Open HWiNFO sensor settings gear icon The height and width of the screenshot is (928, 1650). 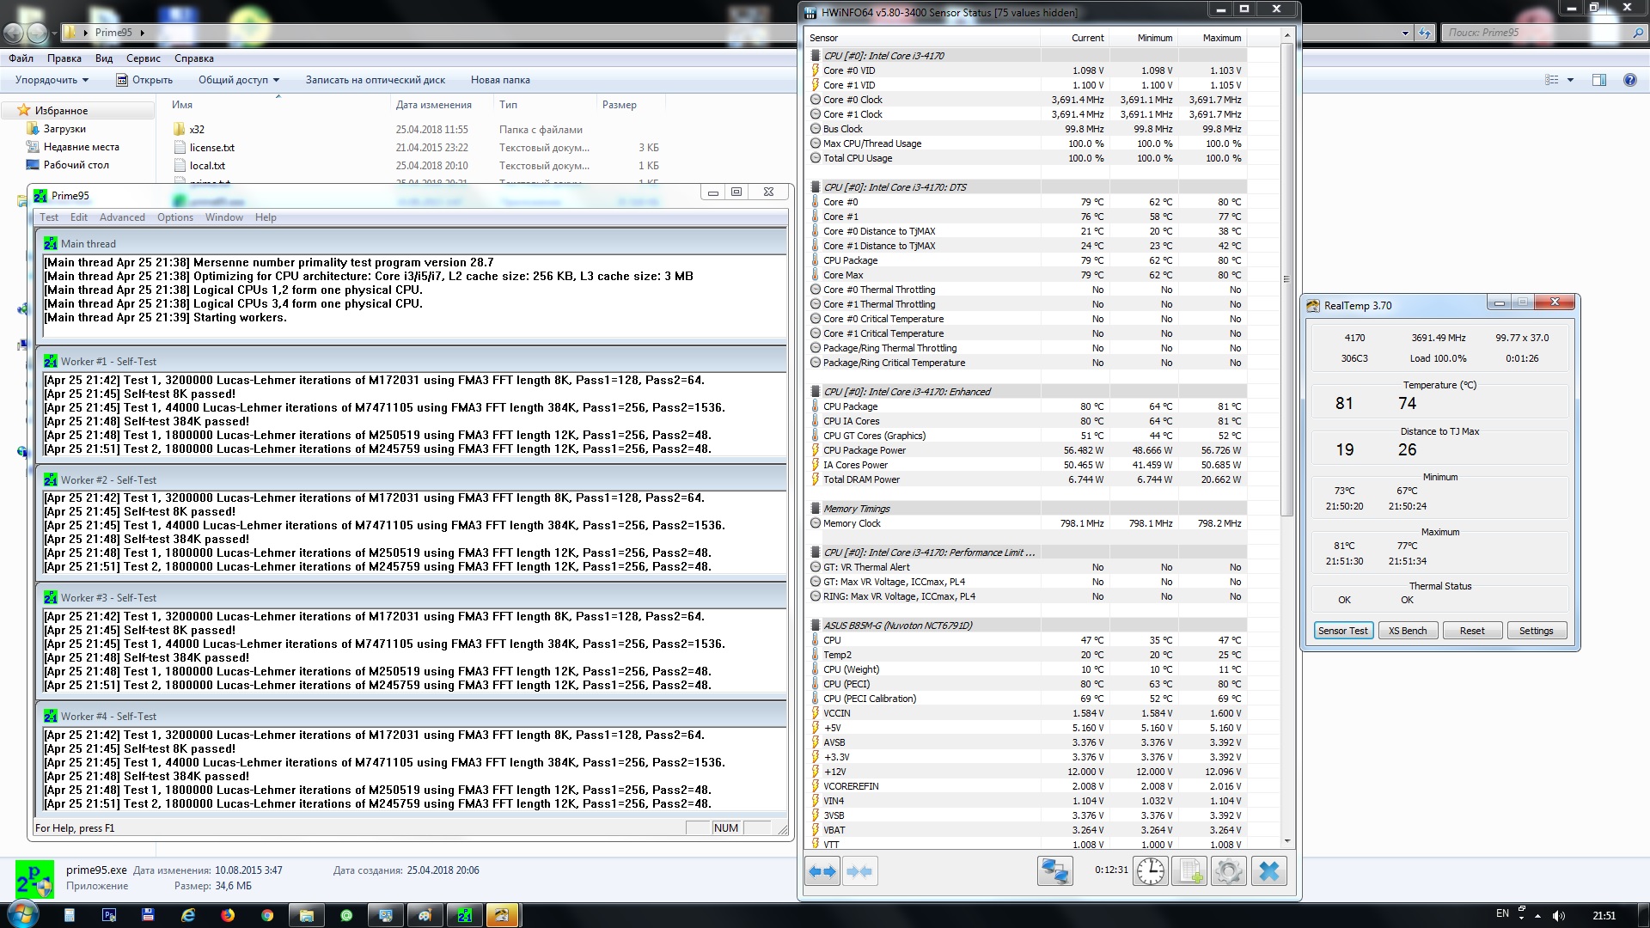[x=1228, y=871]
